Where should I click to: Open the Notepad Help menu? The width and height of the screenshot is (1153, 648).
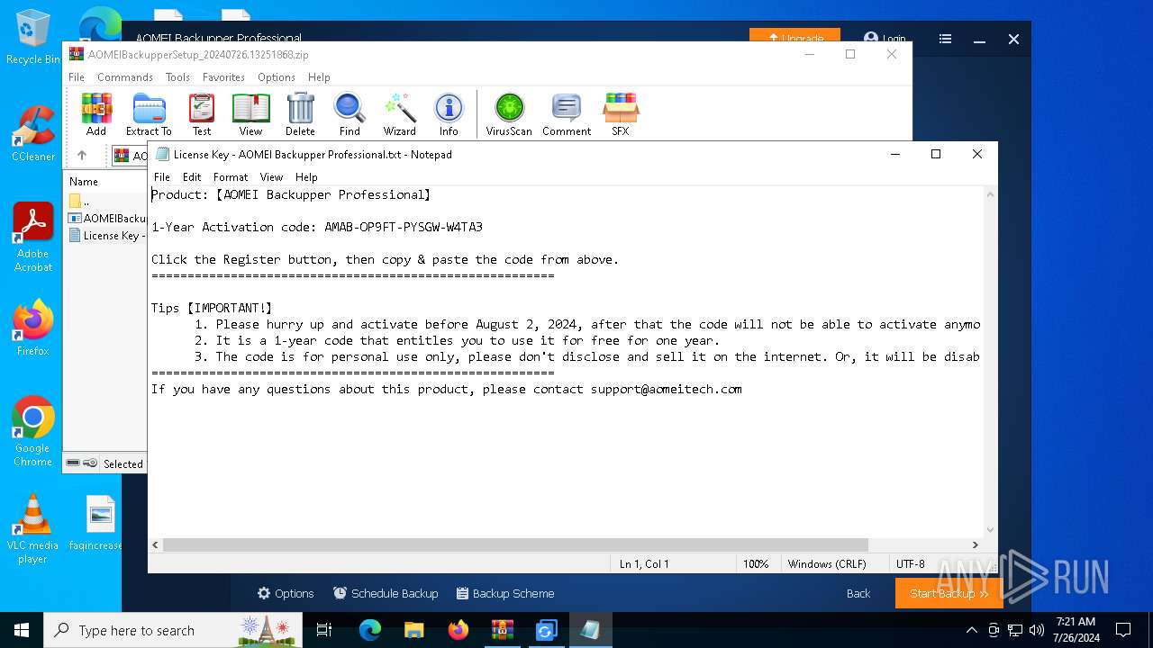pos(306,177)
